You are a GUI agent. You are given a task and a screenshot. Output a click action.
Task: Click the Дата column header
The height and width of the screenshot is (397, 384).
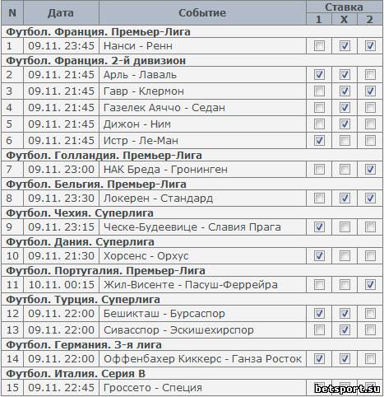pyautogui.click(x=61, y=13)
